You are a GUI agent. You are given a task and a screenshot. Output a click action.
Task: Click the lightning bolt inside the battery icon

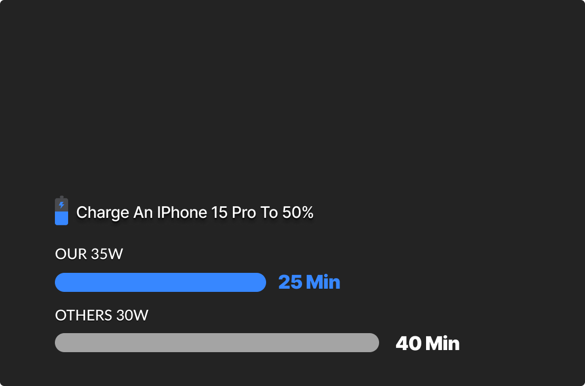coord(61,205)
